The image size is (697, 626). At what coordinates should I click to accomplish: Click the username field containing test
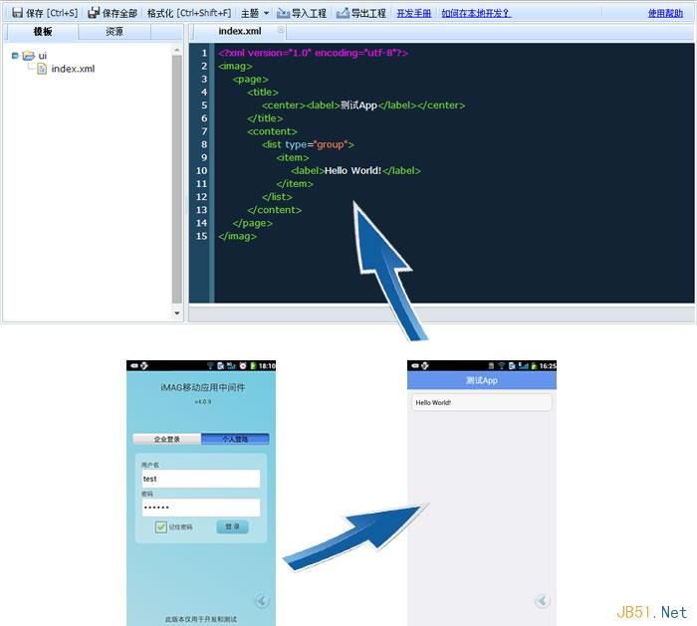(201, 479)
